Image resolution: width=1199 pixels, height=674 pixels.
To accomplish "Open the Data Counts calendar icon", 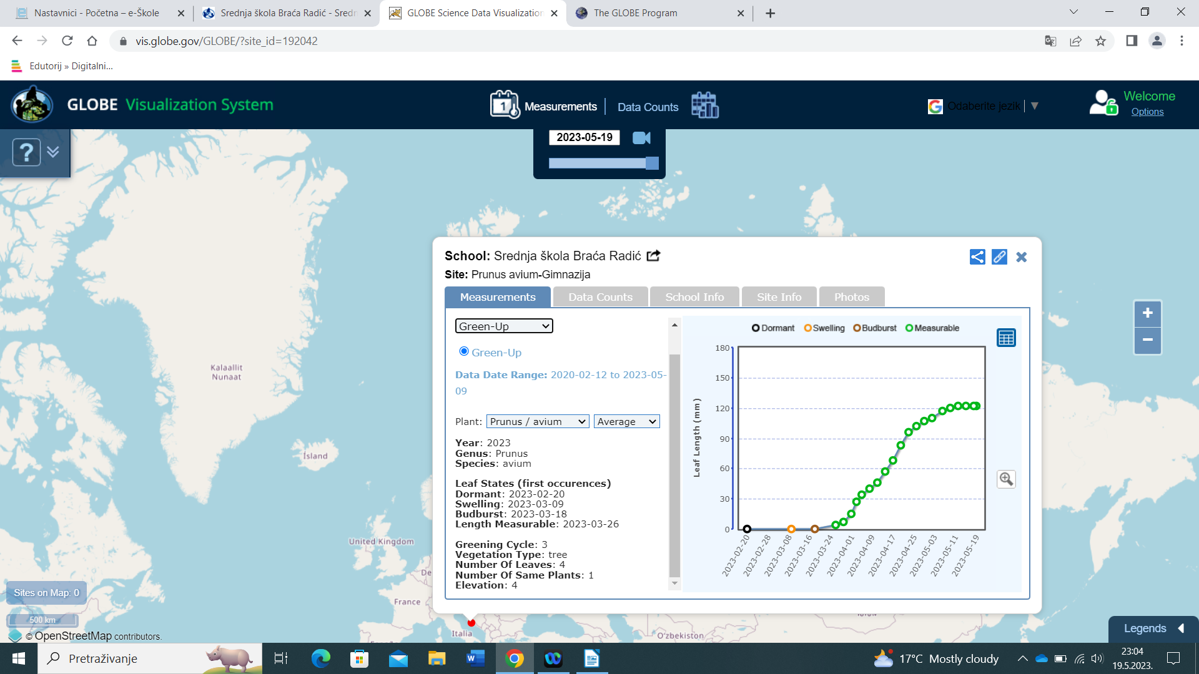I will pyautogui.click(x=705, y=105).
